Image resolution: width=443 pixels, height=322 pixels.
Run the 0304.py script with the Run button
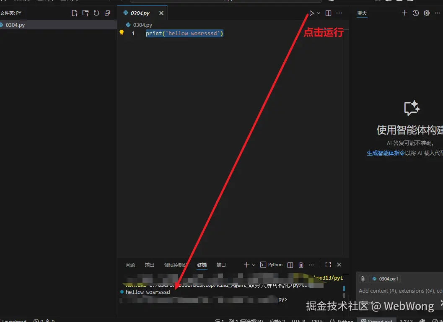(x=311, y=13)
